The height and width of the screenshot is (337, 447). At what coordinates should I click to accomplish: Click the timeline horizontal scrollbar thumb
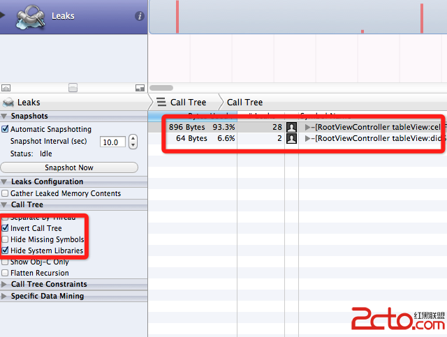161,88
